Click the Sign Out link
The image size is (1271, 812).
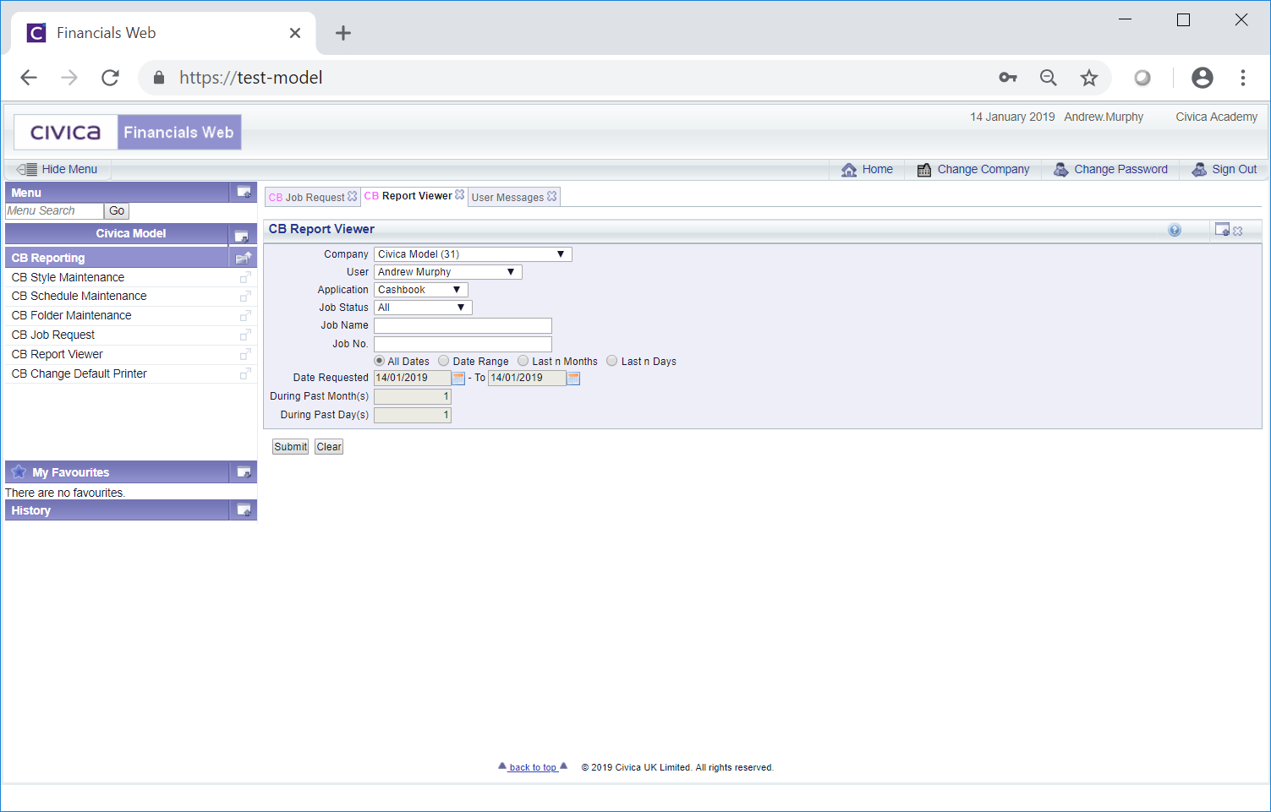(x=1233, y=169)
